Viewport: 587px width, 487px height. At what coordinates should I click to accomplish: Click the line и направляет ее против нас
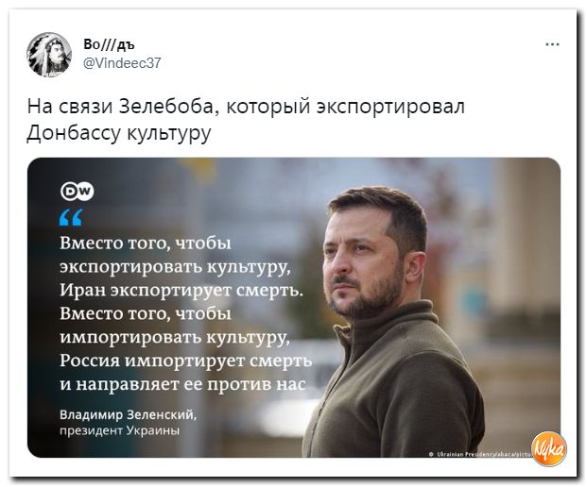click(x=183, y=384)
